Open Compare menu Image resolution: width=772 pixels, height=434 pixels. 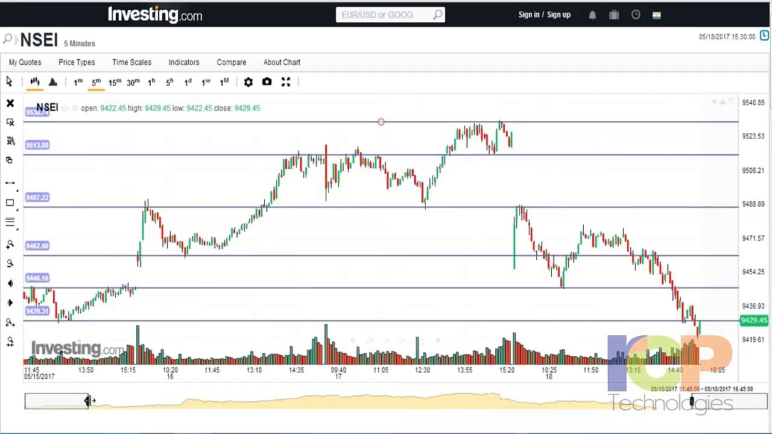tap(232, 62)
